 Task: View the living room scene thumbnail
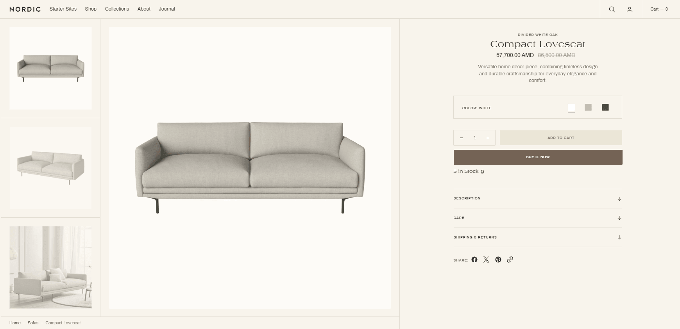(50, 267)
